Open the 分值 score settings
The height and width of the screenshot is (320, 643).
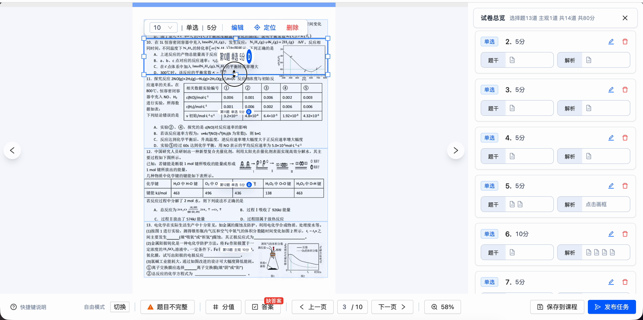224,307
